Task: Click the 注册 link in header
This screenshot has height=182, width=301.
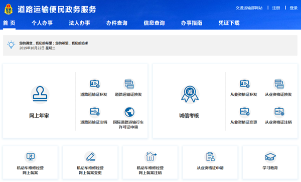Action: point(276,8)
